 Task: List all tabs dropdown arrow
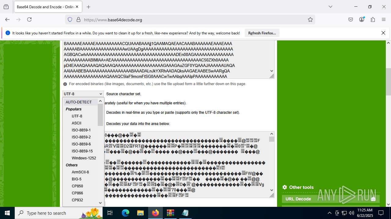click(x=330, y=7)
